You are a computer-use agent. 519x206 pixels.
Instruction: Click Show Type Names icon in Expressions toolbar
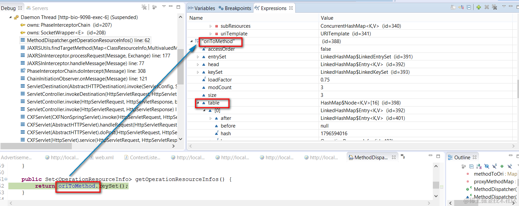453,7
